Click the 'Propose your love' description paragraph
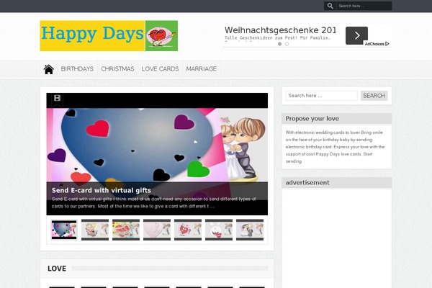This screenshot has height=288, width=432. pyautogui.click(x=336, y=147)
